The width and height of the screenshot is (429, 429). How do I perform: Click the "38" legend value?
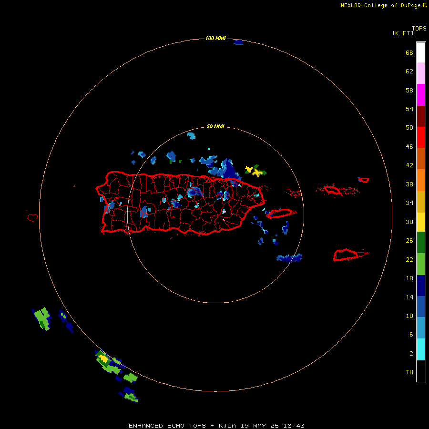409,184
